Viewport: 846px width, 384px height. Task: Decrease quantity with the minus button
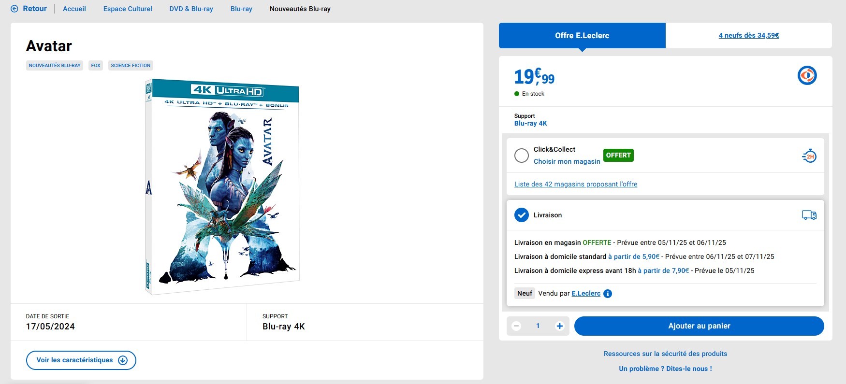pos(516,326)
